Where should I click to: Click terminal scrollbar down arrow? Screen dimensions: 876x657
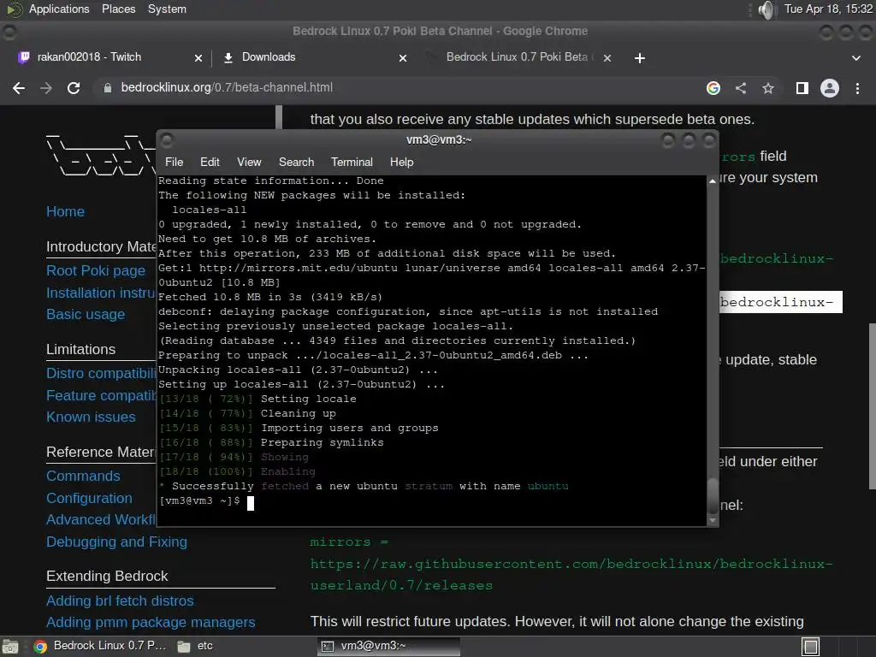(713, 520)
